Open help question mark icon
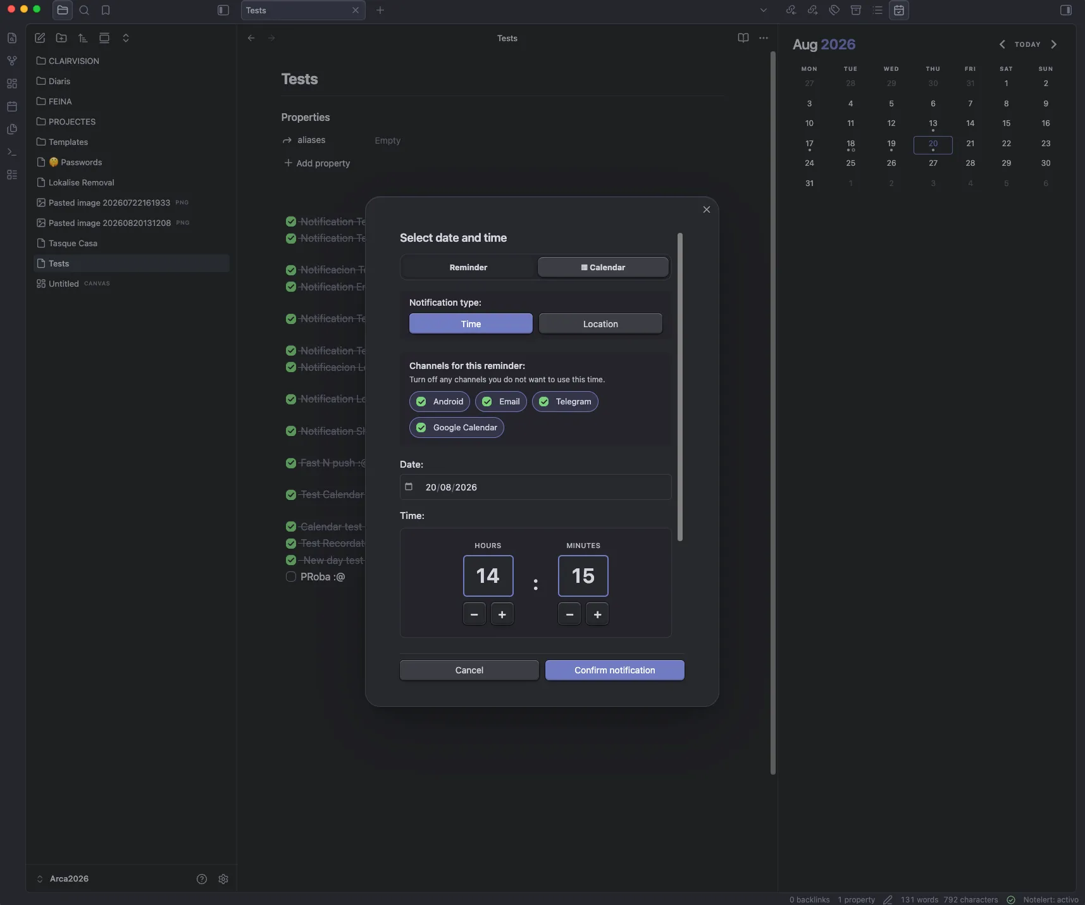The width and height of the screenshot is (1085, 905). point(202,879)
